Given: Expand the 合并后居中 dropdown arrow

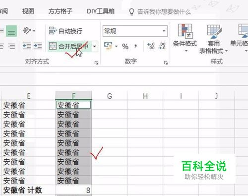Looking at the screenshot, I should pyautogui.click(x=95, y=46).
